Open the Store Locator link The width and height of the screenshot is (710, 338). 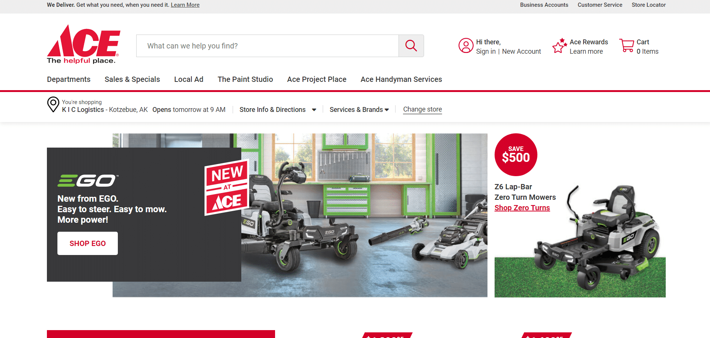pos(648,5)
